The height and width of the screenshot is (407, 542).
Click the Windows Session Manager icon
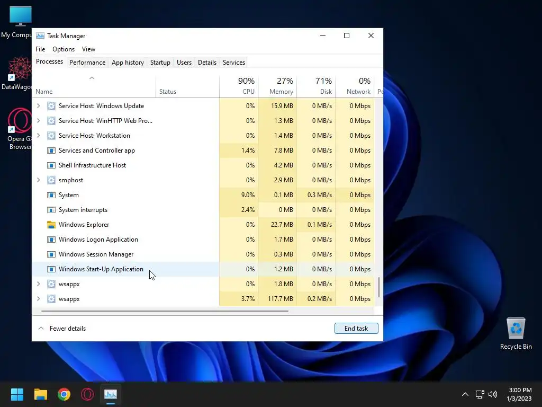click(x=51, y=254)
